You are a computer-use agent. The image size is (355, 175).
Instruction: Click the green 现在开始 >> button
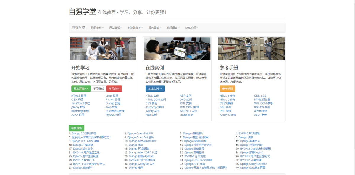pos(81,89)
